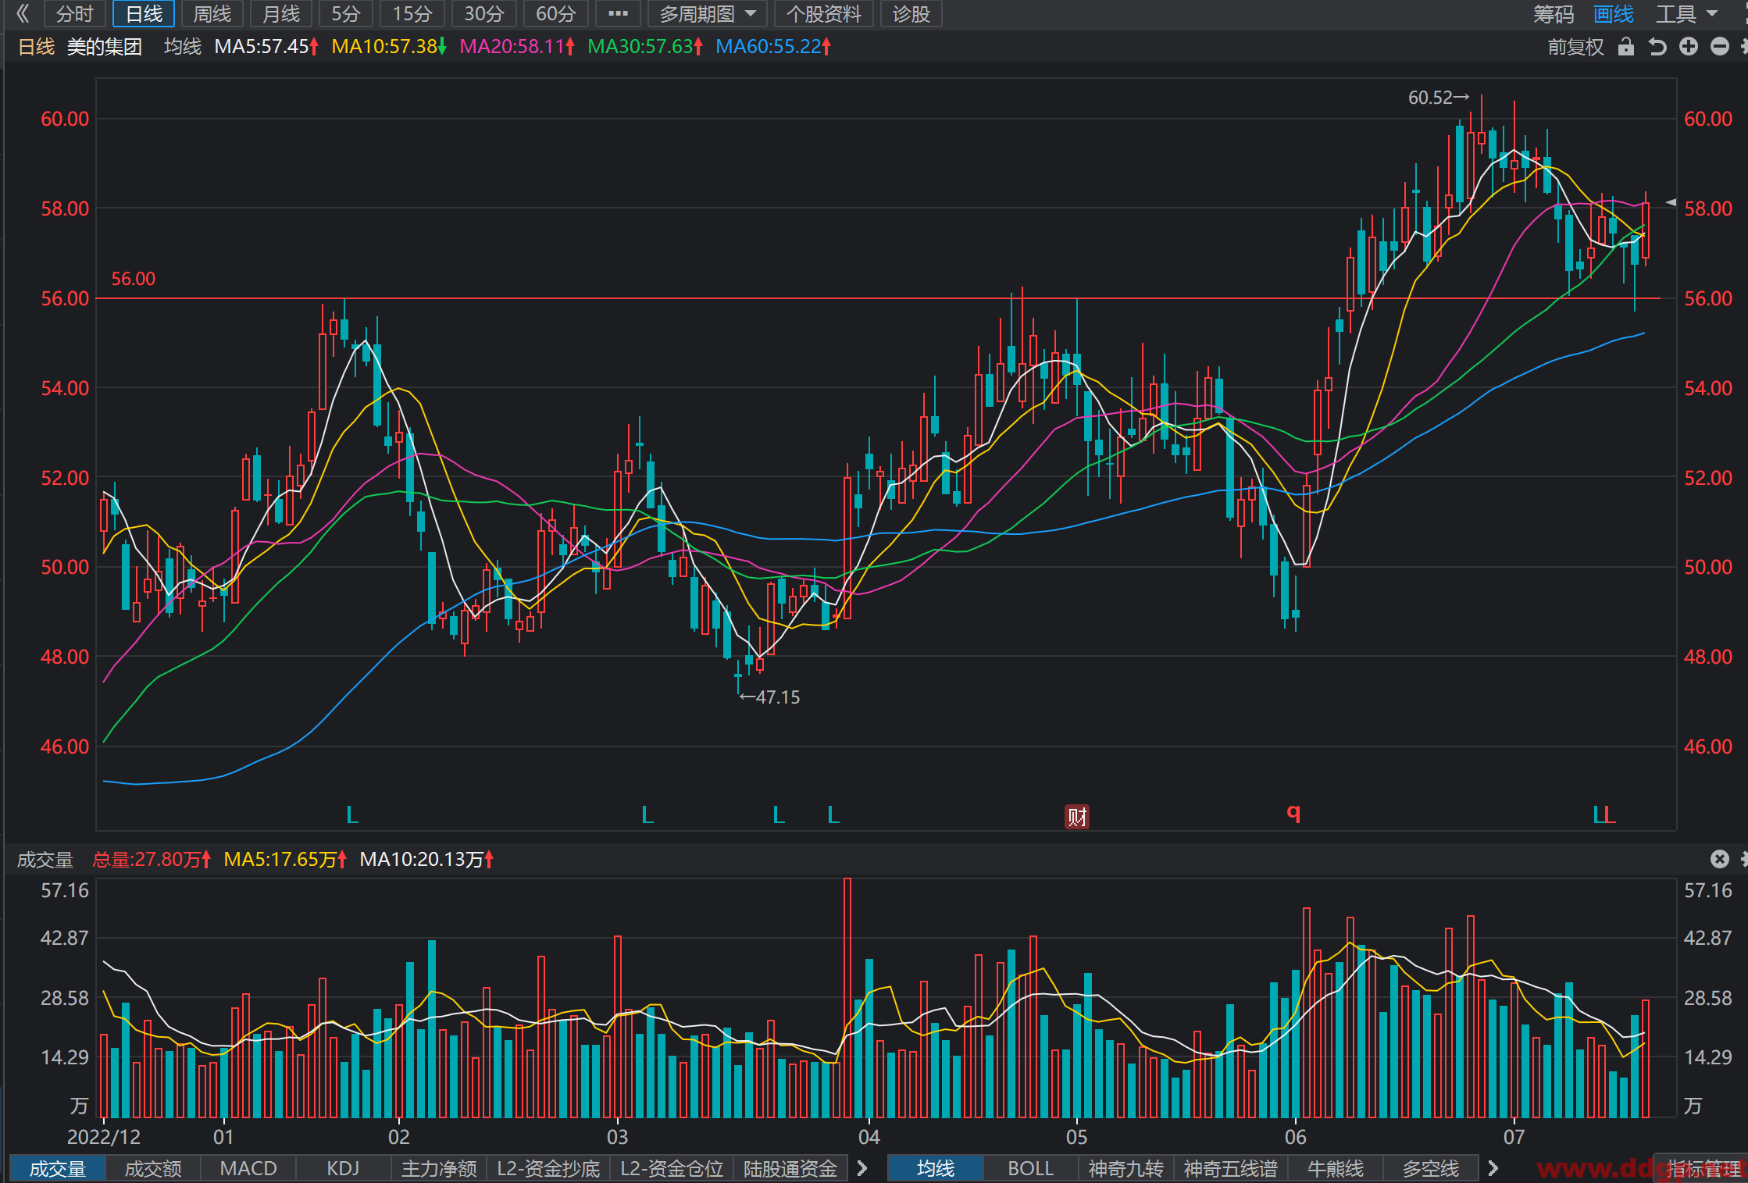Image resolution: width=1748 pixels, height=1183 pixels.
Task: Open the 多周期图 dropdown
Action: 707,14
